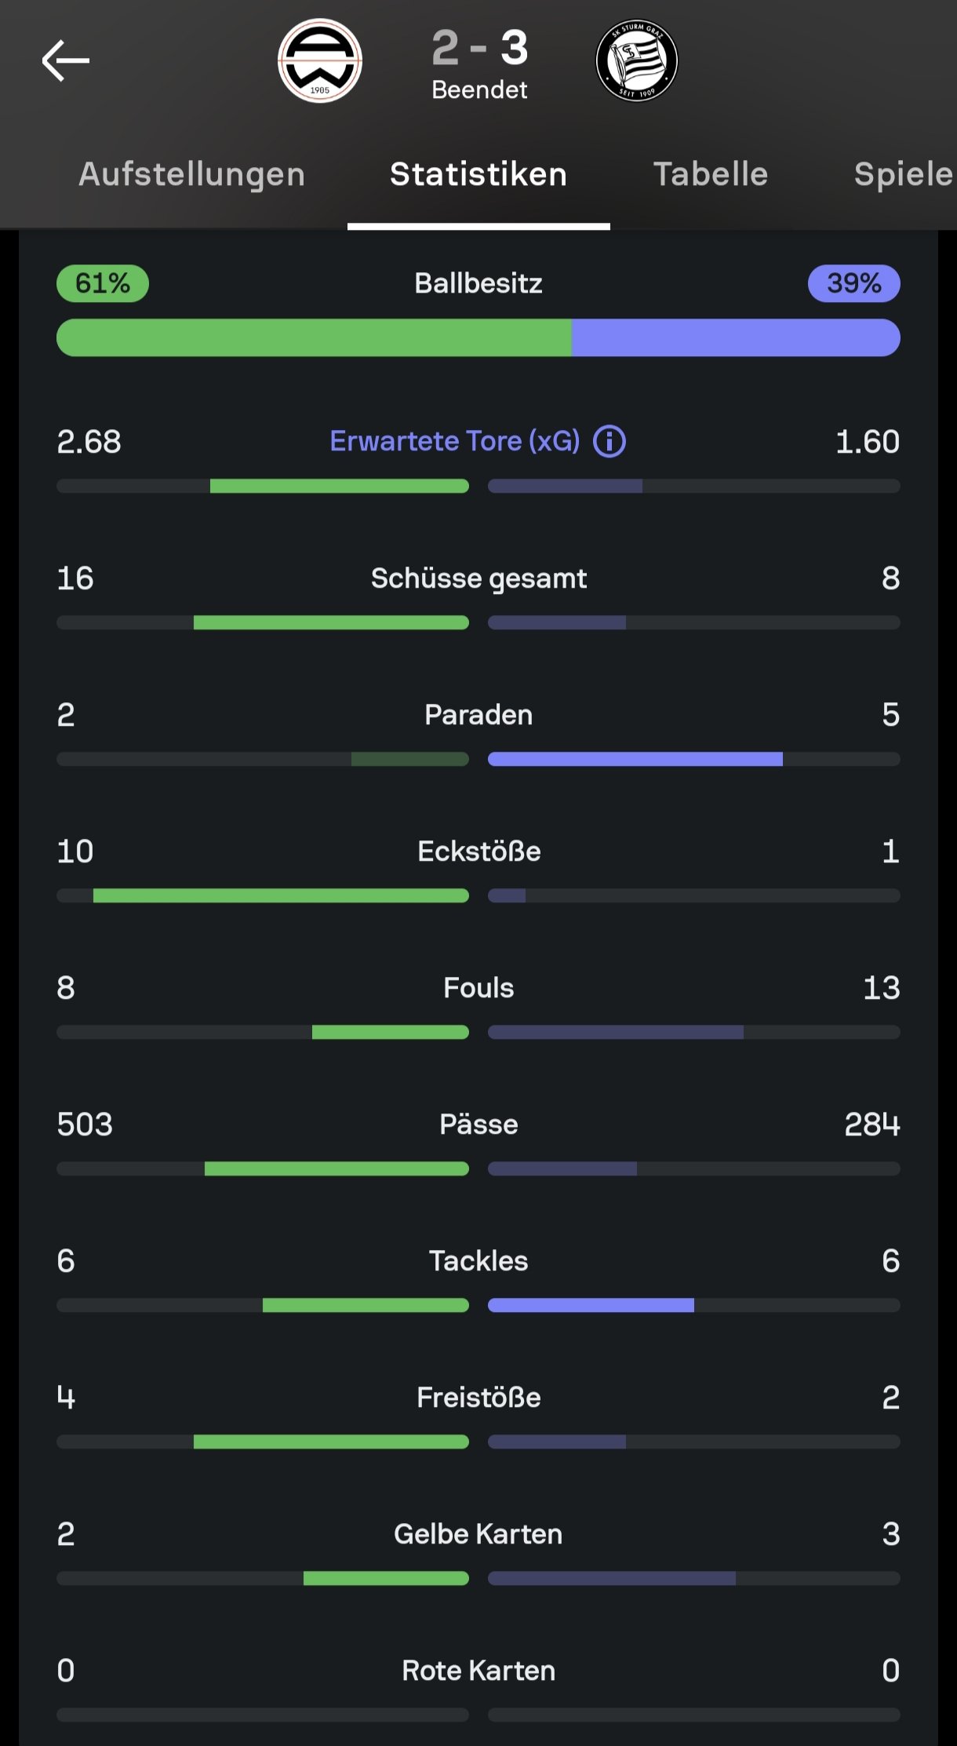Click the Eckstöße green bar
The image size is (957, 1746).
[x=281, y=895]
